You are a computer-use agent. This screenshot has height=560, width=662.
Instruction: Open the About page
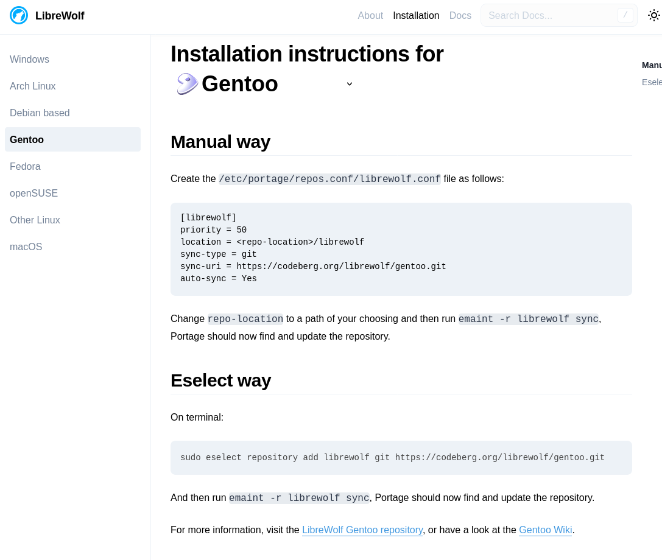pos(370,16)
